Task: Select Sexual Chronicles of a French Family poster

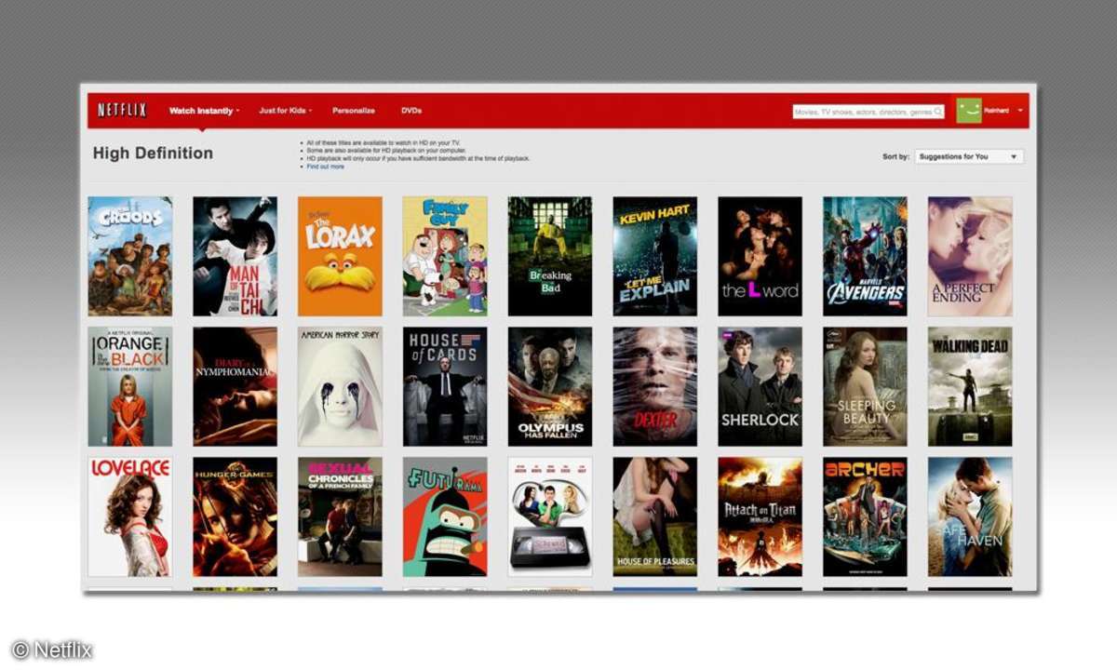Action: pos(340,516)
